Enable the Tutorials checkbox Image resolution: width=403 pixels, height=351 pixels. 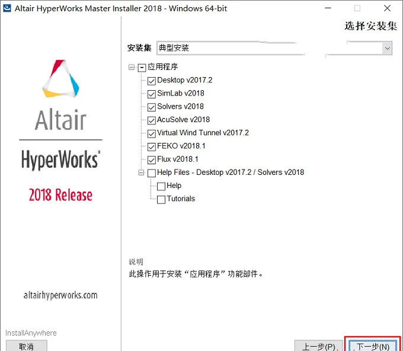pyautogui.click(x=161, y=200)
